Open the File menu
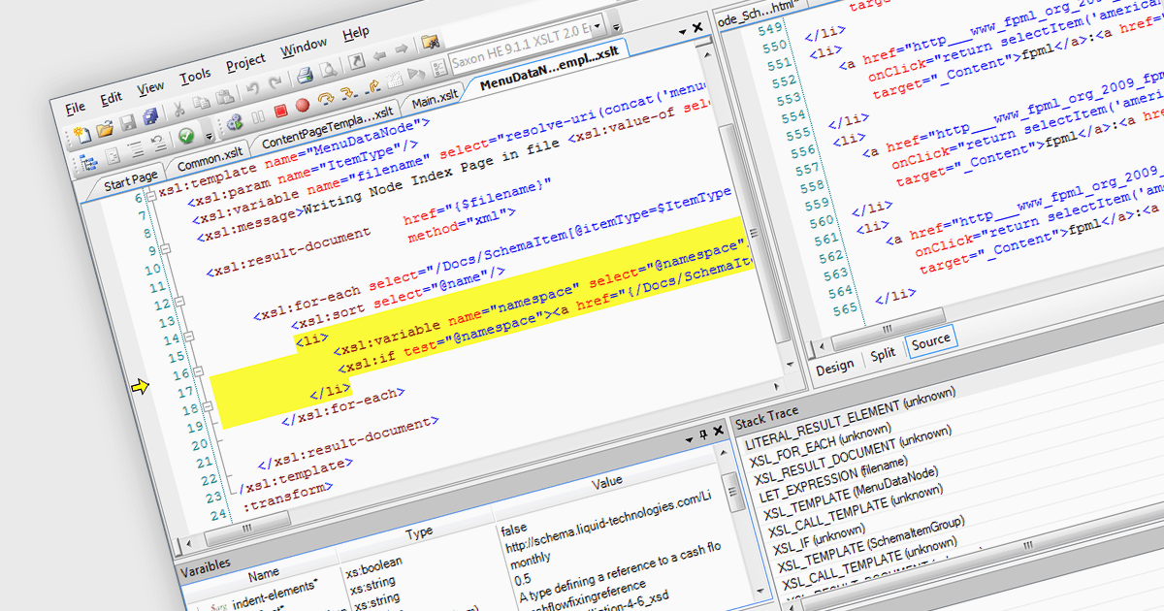Image resolution: width=1164 pixels, height=611 pixels. [x=75, y=107]
